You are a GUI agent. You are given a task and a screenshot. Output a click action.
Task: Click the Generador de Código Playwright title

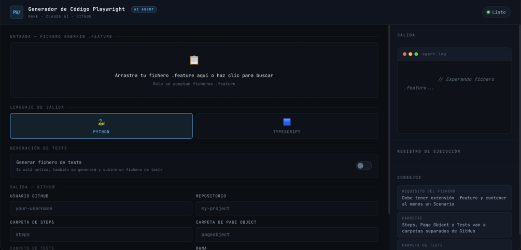coord(76,9)
